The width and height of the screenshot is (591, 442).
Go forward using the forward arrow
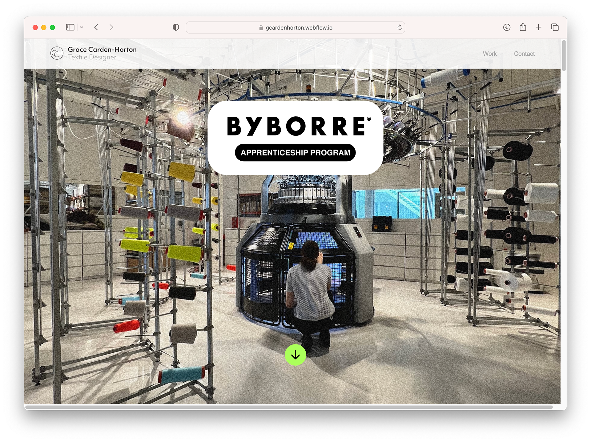coord(111,27)
